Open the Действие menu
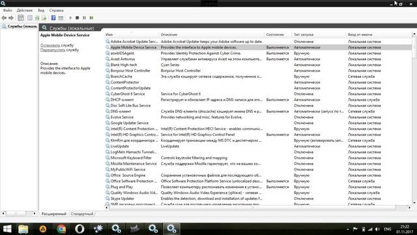This screenshot has height=235, width=417. click(25, 10)
